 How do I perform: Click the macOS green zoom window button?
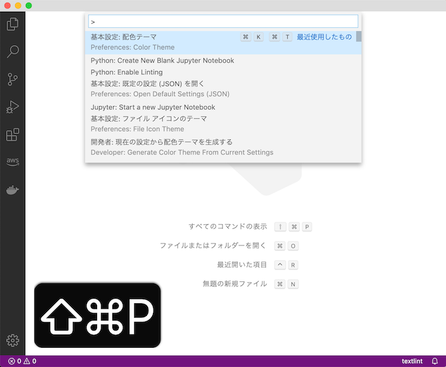tap(29, 5)
